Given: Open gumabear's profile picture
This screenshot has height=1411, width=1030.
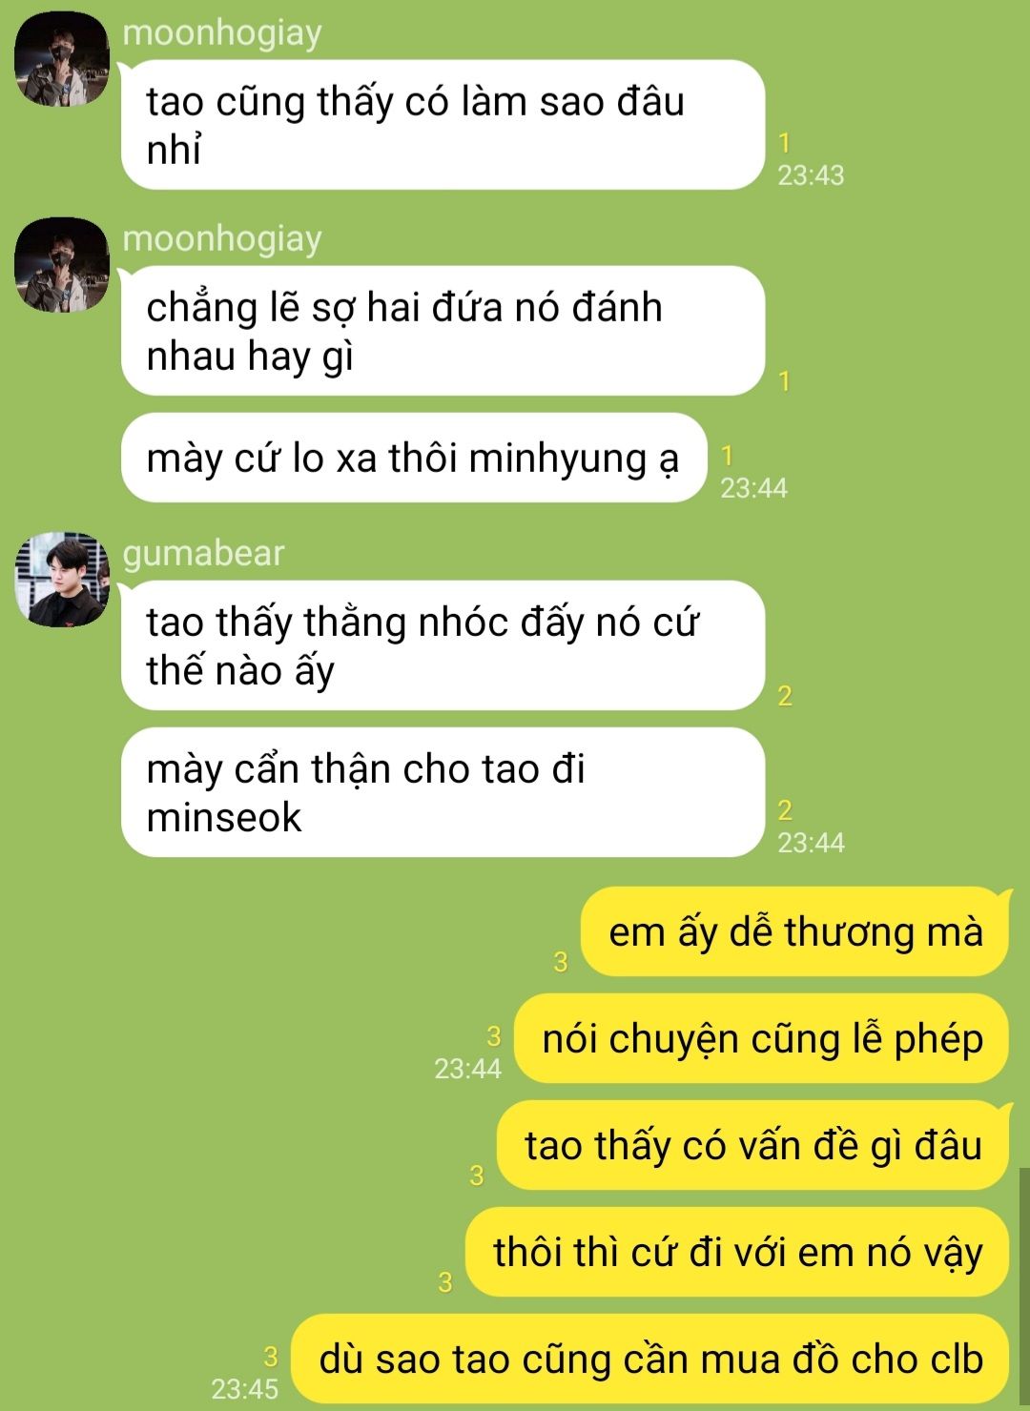Looking at the screenshot, I should click(x=62, y=580).
